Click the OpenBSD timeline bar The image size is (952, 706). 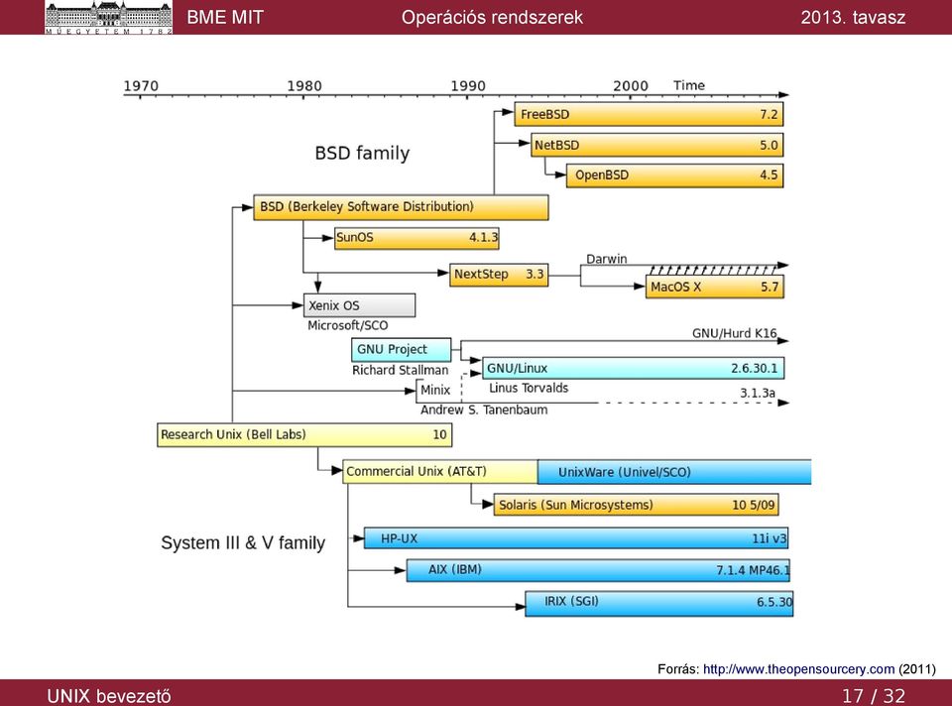pos(674,176)
